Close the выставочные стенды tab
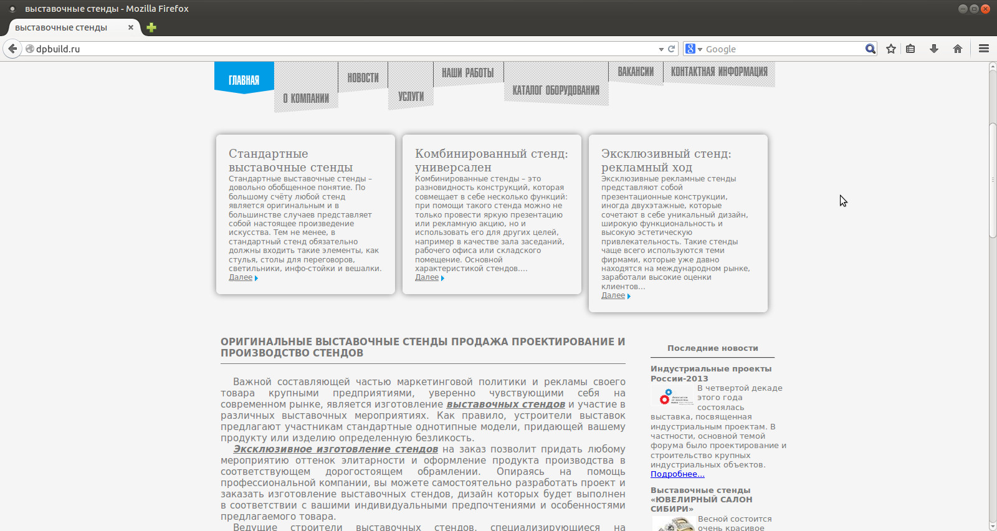 click(x=131, y=27)
